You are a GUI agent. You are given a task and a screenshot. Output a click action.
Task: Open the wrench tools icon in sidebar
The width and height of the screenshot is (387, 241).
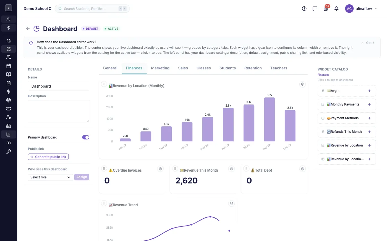click(x=9, y=151)
